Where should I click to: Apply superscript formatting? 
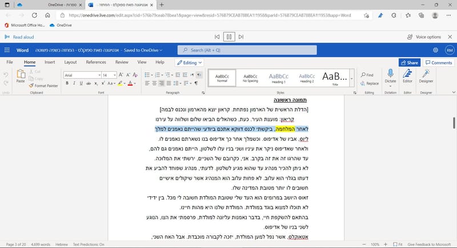(x=103, y=83)
